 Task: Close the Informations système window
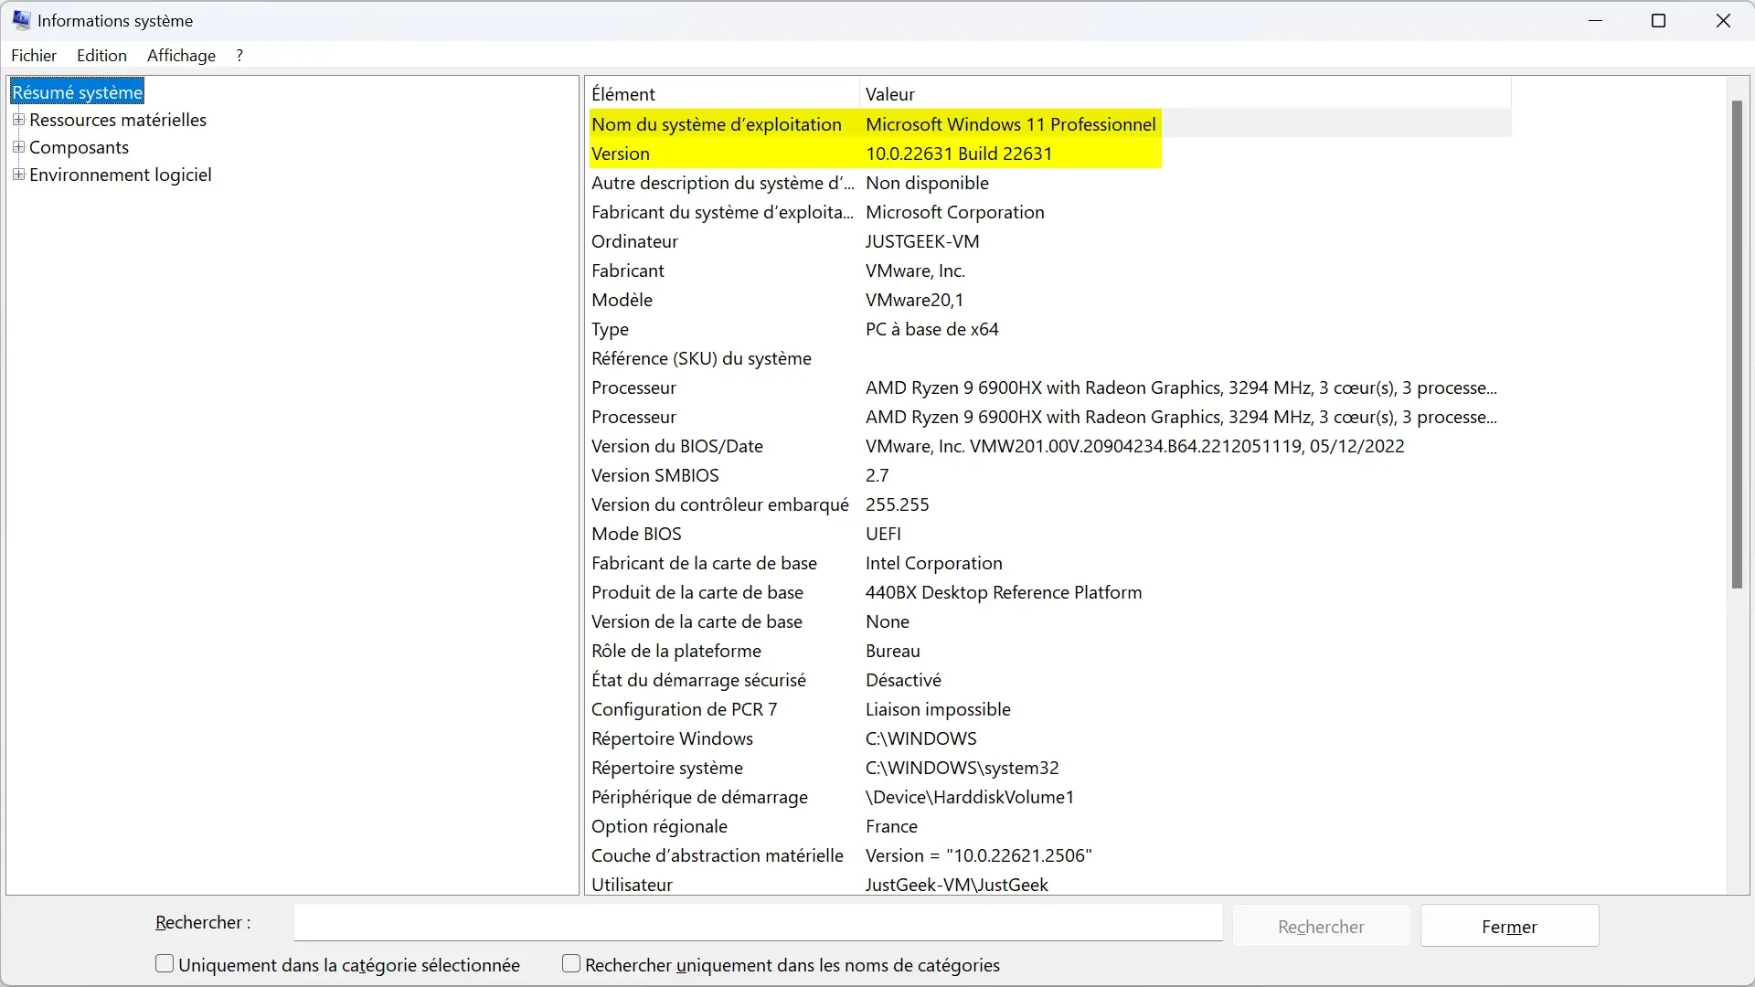[x=1723, y=20]
